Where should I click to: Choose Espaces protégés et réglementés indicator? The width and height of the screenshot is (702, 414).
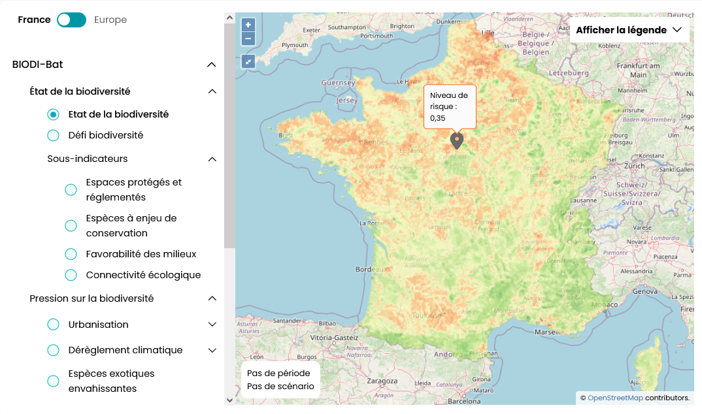point(71,190)
